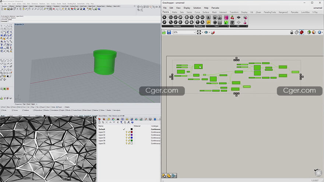Click the Name column header in the Layers panel
The width and height of the screenshot is (324, 182).
[101, 126]
